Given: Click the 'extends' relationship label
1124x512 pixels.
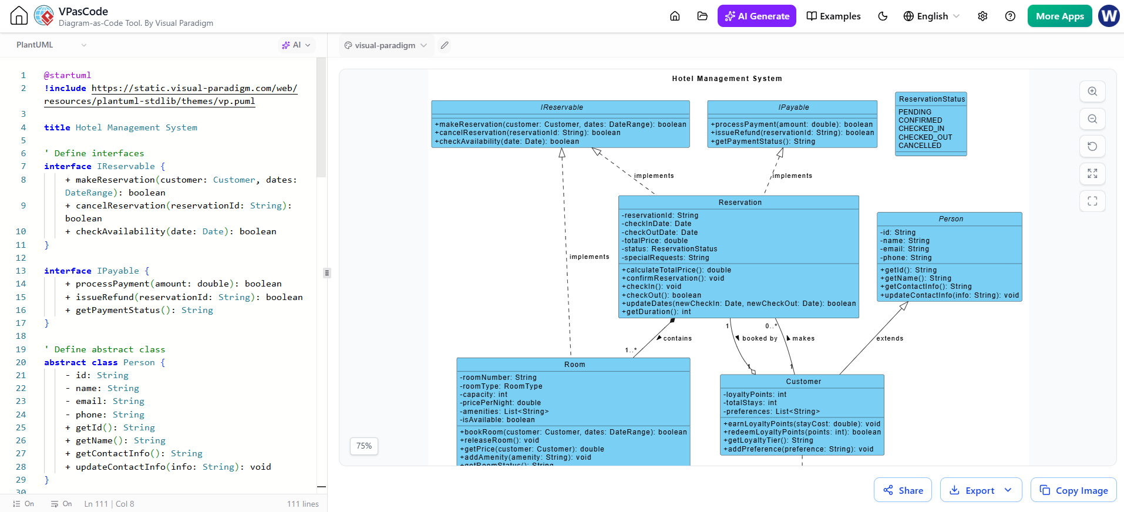Looking at the screenshot, I should 890,338.
